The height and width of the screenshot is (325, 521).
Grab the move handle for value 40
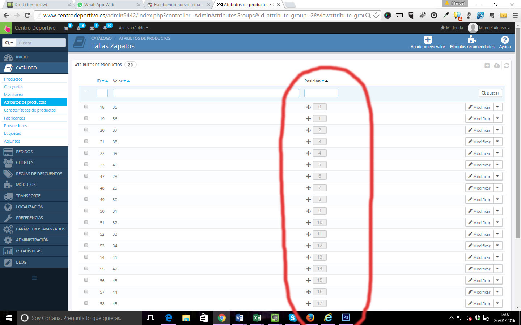309,165
